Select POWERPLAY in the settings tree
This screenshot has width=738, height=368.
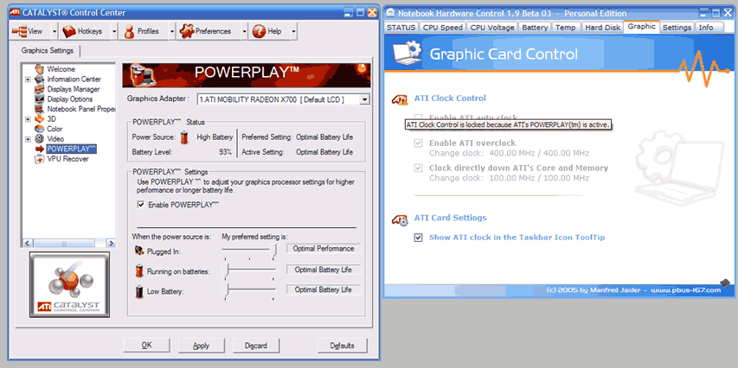[72, 149]
